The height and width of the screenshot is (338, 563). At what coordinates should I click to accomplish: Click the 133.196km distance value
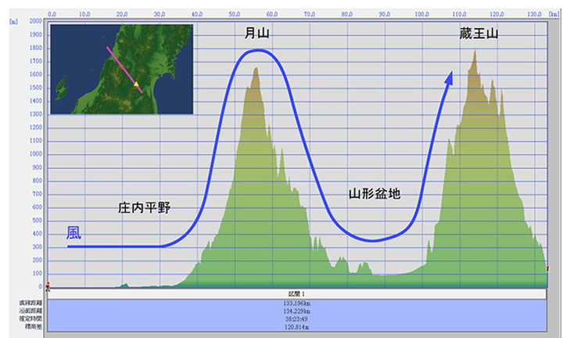[x=297, y=304]
